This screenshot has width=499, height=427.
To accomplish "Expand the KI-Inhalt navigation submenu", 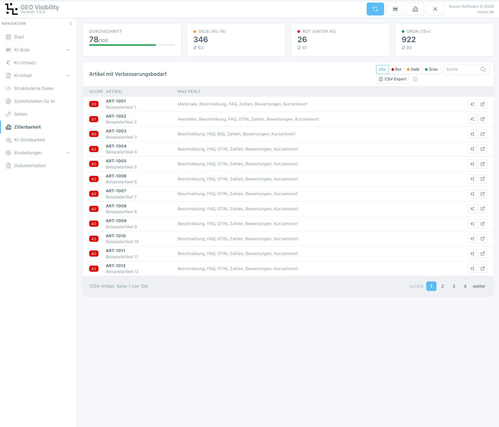I will coord(68,76).
